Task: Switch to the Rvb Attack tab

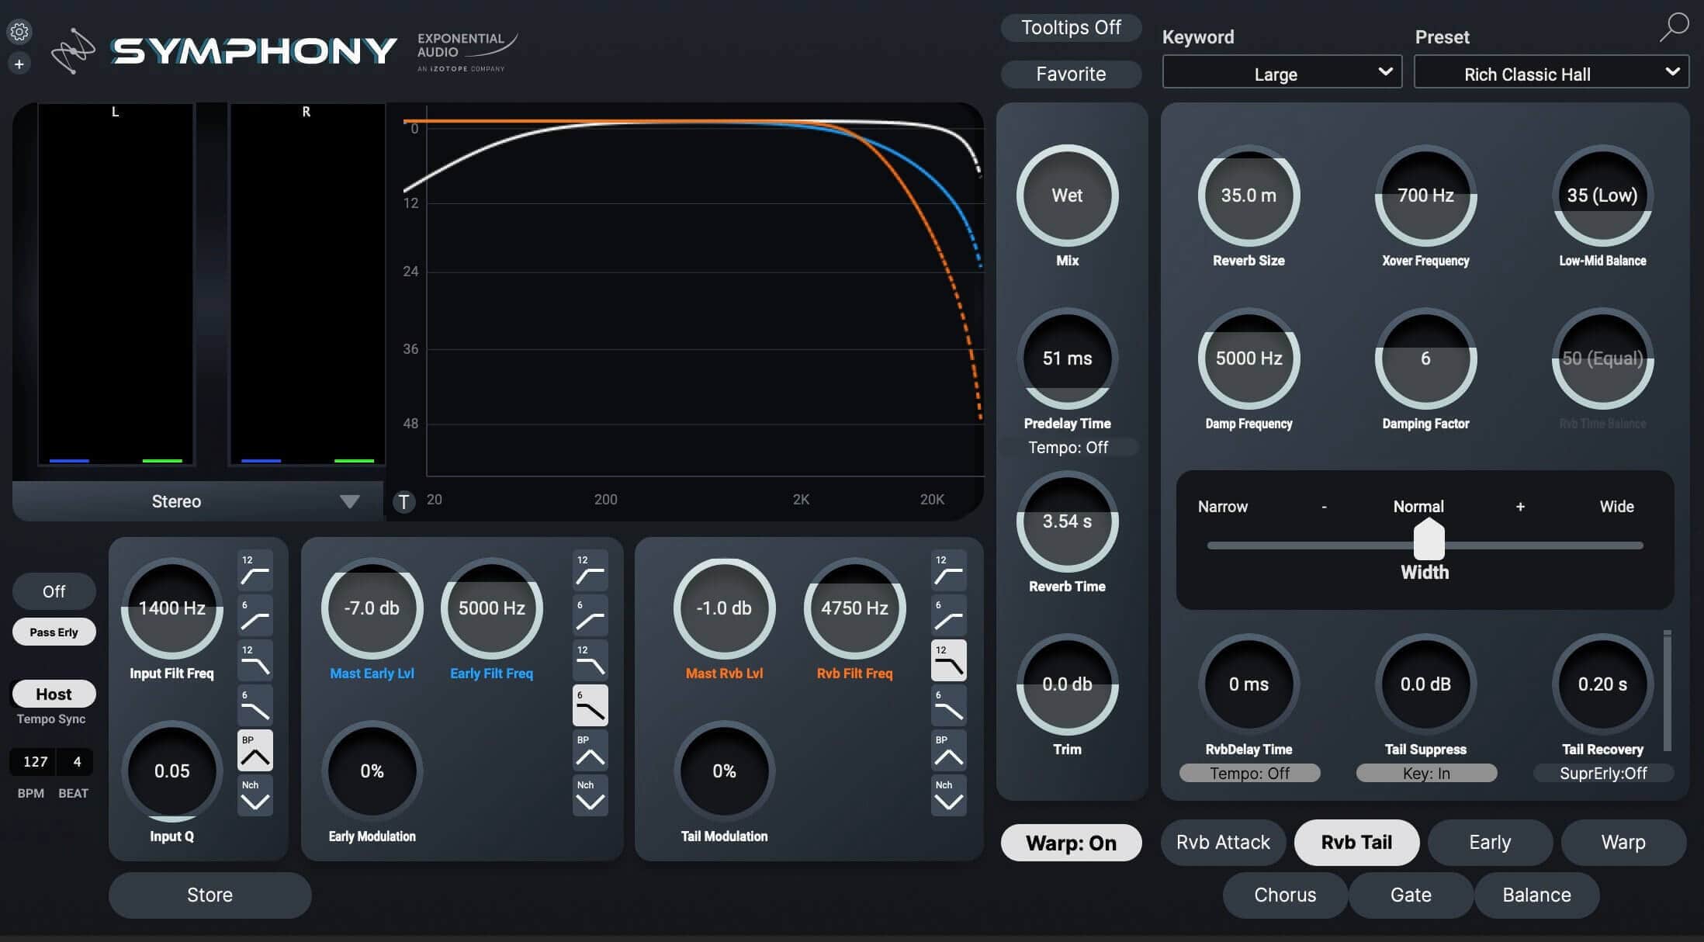Action: [x=1223, y=843]
